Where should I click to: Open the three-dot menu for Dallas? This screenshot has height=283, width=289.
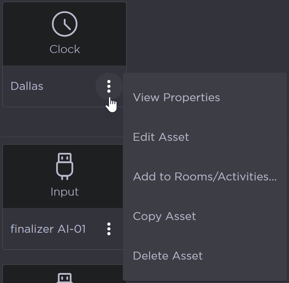tap(109, 86)
